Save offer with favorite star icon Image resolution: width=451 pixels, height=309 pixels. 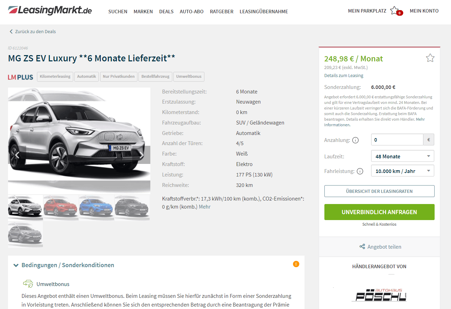click(x=430, y=58)
